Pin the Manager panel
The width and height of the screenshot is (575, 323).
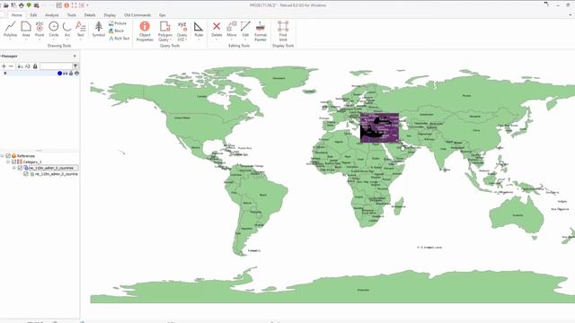click(x=75, y=56)
